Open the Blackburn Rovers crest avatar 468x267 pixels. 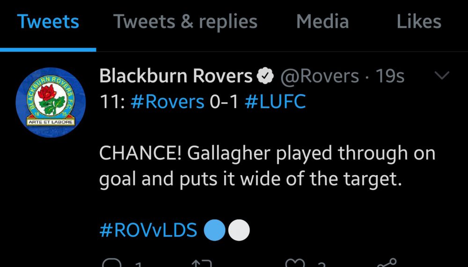pyautogui.click(x=51, y=103)
